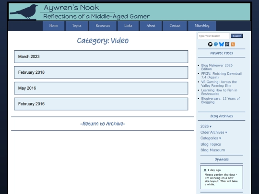Open FFXIV: Finishing Dawntrail 7.4 post
259x194 pixels.
[x=221, y=75]
